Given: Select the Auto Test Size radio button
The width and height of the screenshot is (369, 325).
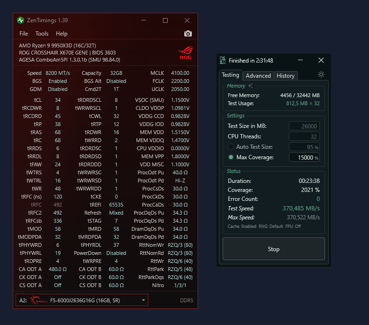Looking at the screenshot, I should pos(231,147).
